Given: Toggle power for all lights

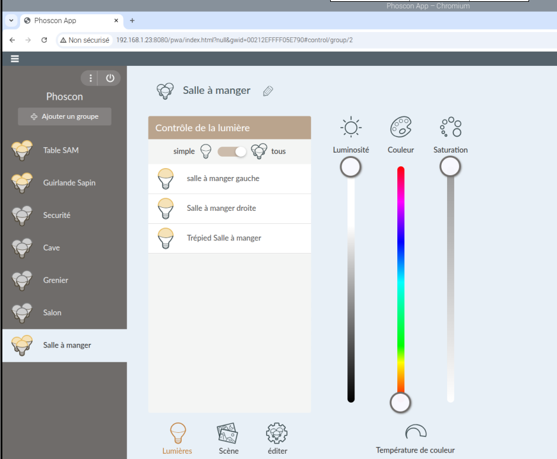Looking at the screenshot, I should click(x=110, y=78).
